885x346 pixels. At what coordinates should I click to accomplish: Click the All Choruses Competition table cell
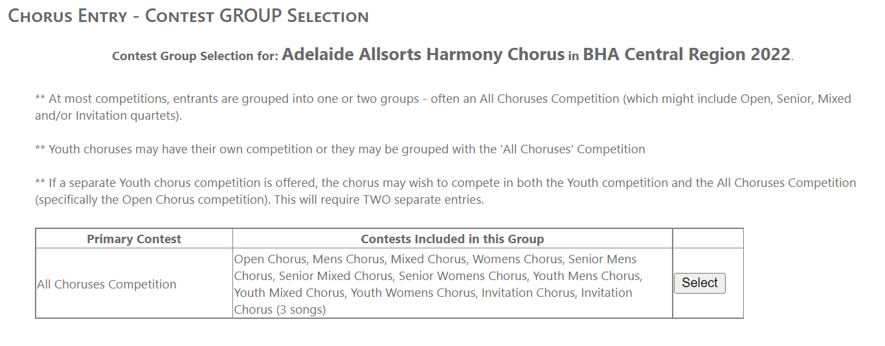pos(107,285)
